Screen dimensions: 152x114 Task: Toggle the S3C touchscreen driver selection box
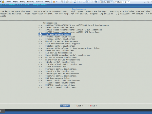pyautogui.click(x=40, y=34)
